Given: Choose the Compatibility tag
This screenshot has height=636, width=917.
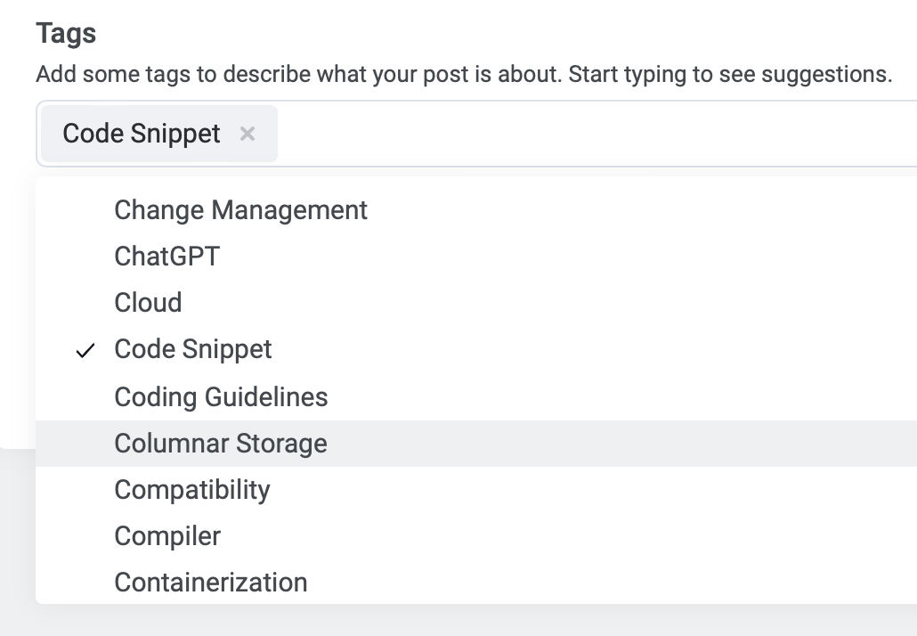Looking at the screenshot, I should click(192, 490).
